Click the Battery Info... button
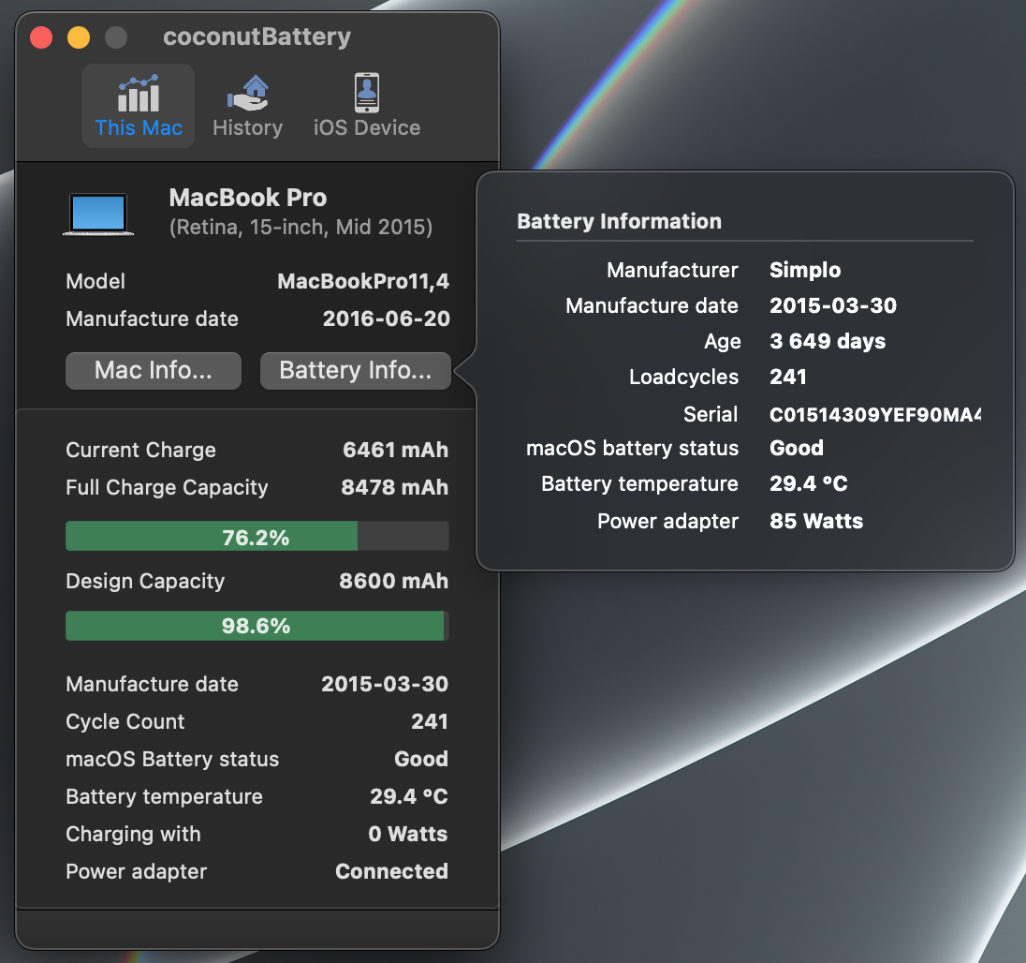Screen dimensions: 1026x963 356,371
